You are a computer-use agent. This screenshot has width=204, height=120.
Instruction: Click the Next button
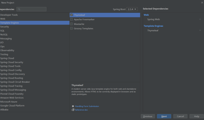pos(164,116)
